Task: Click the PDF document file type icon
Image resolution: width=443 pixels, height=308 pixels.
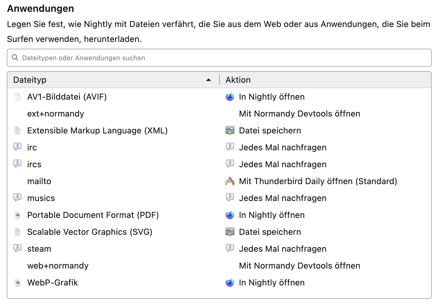Action: [17, 215]
